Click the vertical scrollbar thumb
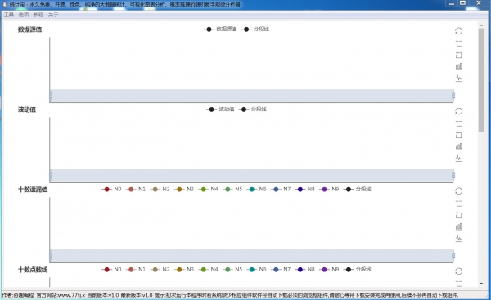Screen dimensions: 491x300 [x=481, y=80]
